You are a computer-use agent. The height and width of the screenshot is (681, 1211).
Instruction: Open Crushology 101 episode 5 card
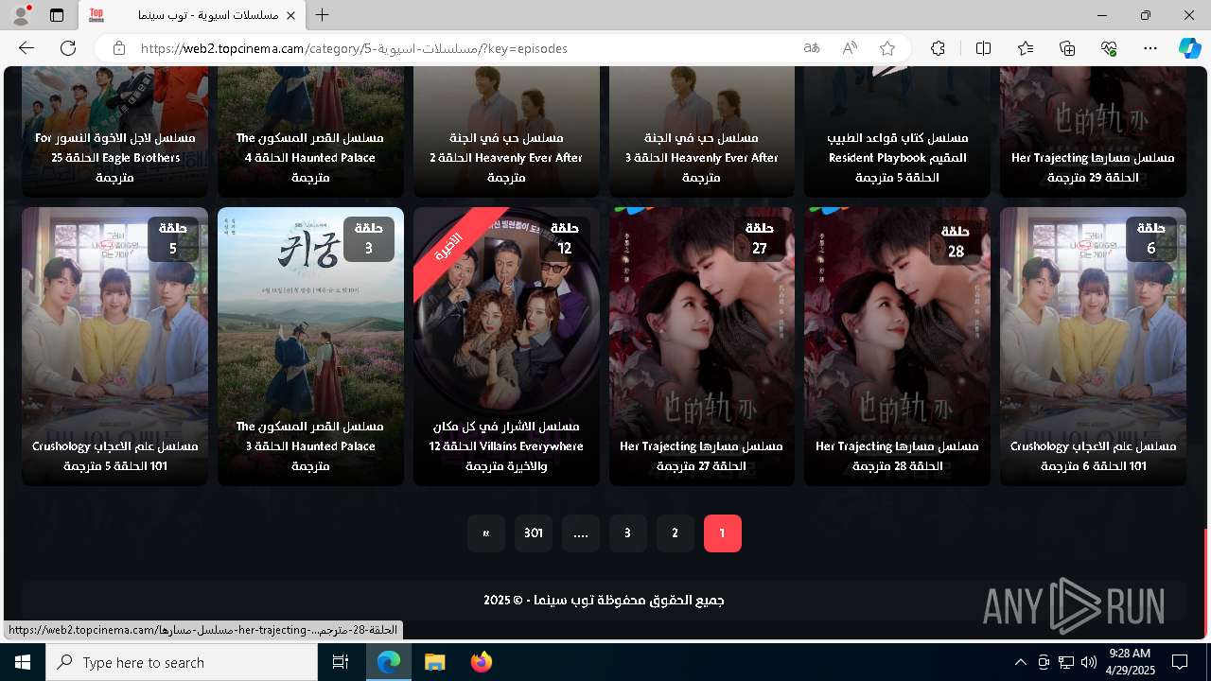click(x=114, y=346)
